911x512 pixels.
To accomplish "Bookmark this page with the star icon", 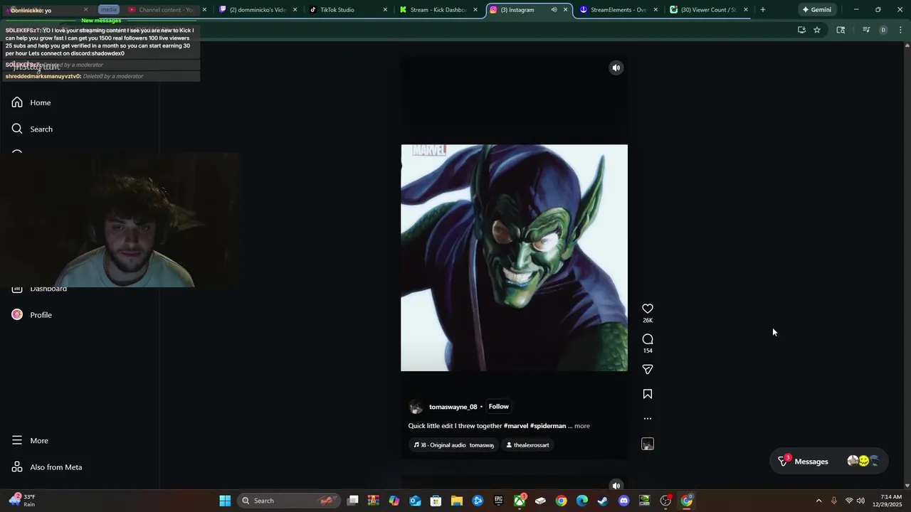I will pos(817,30).
